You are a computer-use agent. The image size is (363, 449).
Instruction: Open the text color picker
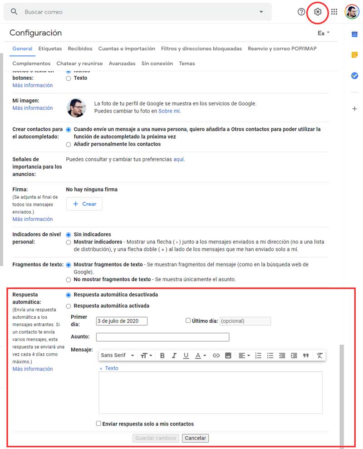pyautogui.click(x=201, y=356)
